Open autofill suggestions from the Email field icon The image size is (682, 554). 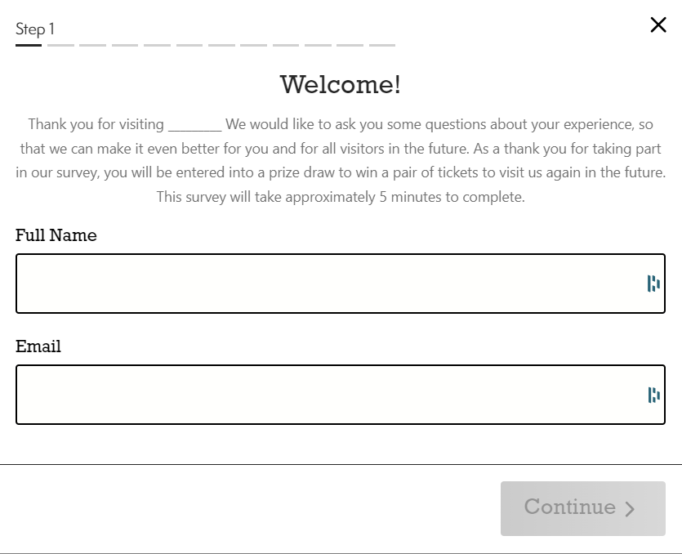coord(653,395)
